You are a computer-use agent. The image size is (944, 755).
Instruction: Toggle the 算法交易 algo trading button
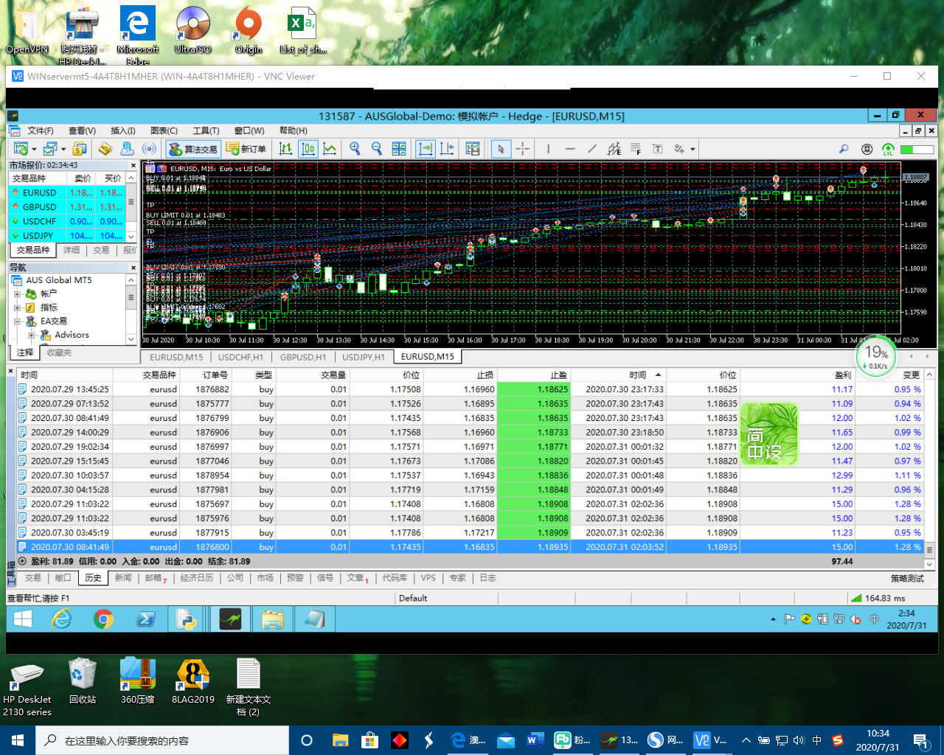(193, 149)
